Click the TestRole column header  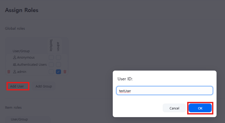[51, 45]
